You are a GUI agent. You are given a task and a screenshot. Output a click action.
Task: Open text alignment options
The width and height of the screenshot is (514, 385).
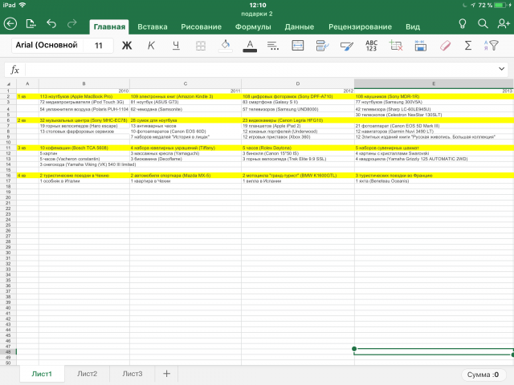click(273, 46)
